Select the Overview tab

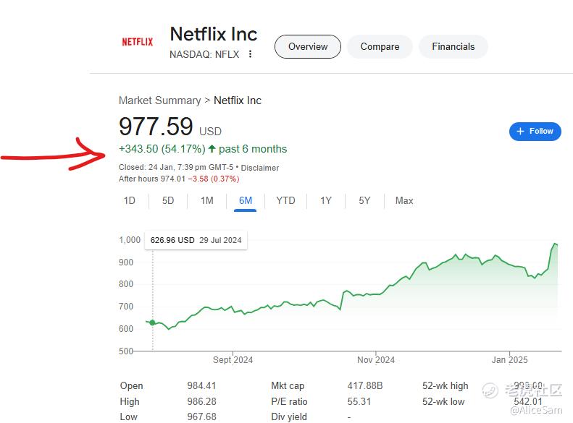tap(308, 47)
